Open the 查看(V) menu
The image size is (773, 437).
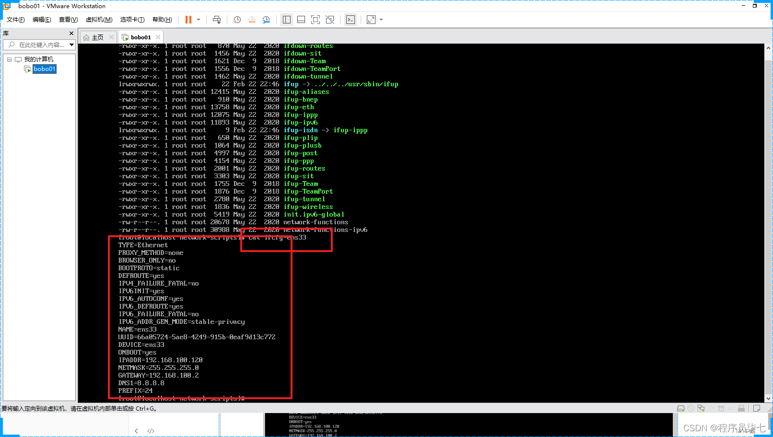click(x=68, y=20)
